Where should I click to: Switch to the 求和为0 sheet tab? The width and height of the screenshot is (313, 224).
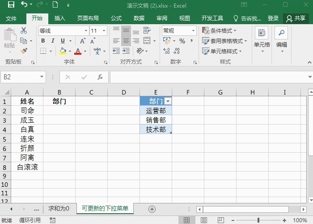59,209
